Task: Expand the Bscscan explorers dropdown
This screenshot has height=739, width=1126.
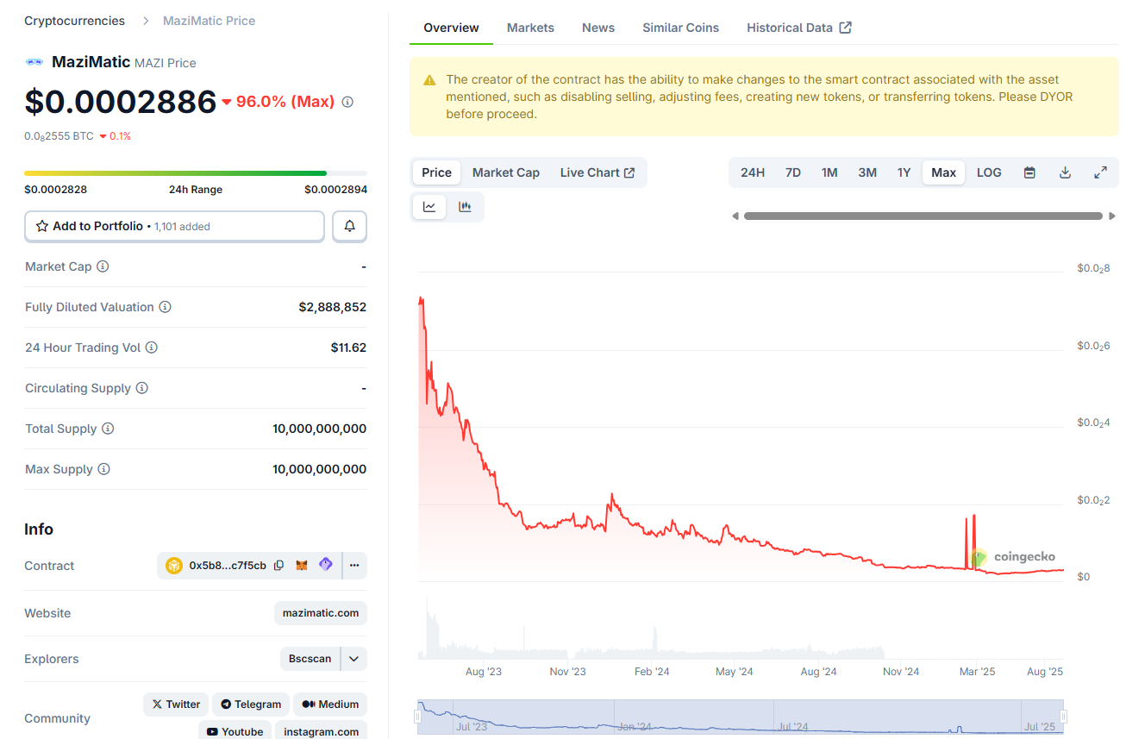Action: [x=353, y=659]
